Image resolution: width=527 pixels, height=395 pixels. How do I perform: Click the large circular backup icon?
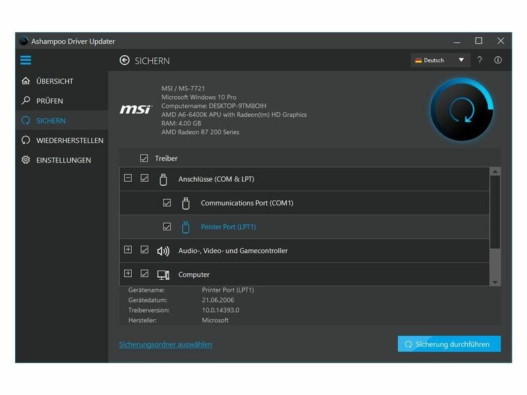[x=461, y=110]
